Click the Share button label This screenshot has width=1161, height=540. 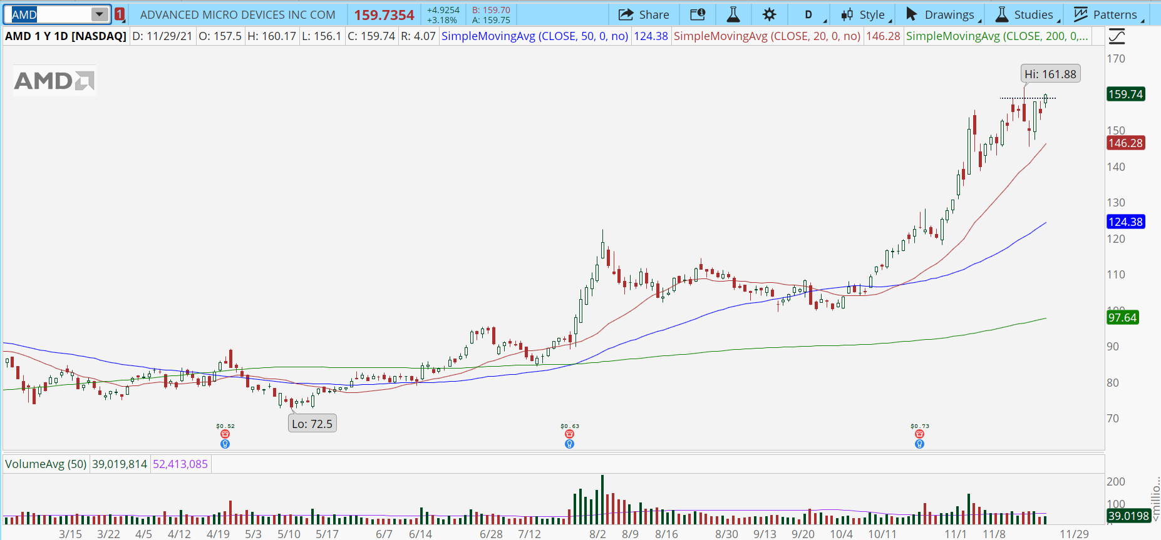coord(654,14)
